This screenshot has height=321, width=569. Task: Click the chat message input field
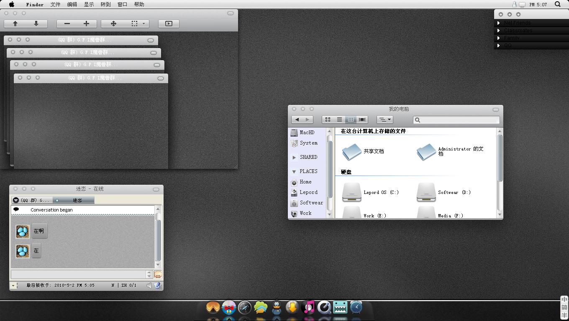(78, 274)
